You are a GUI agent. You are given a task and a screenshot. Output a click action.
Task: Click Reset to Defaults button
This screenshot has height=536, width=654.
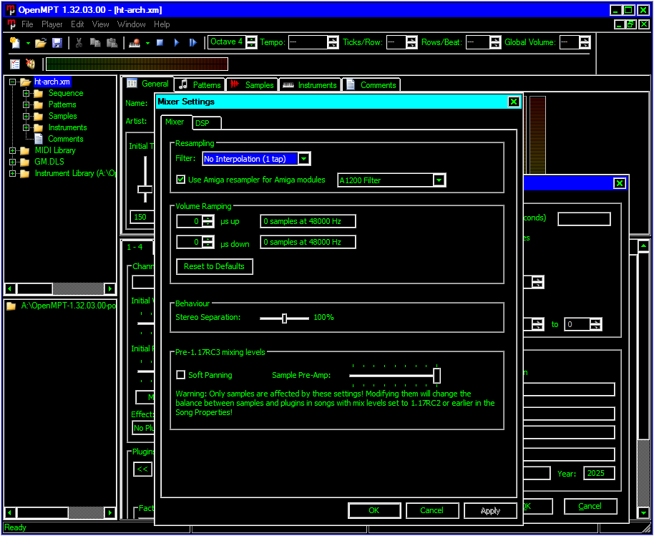215,266
